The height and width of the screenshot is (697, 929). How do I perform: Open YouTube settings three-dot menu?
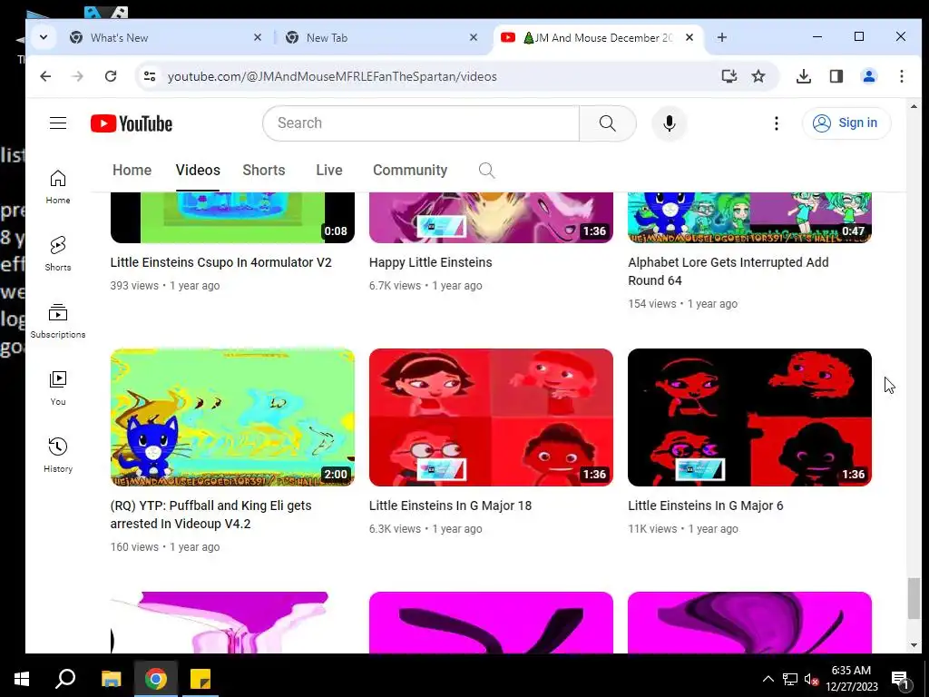coord(777,123)
